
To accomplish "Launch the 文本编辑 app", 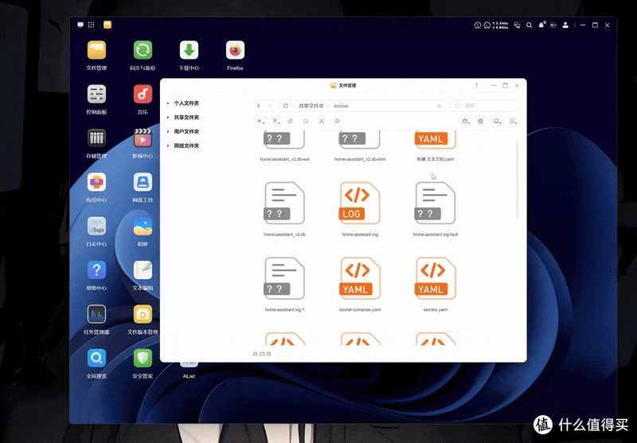I will [x=143, y=270].
